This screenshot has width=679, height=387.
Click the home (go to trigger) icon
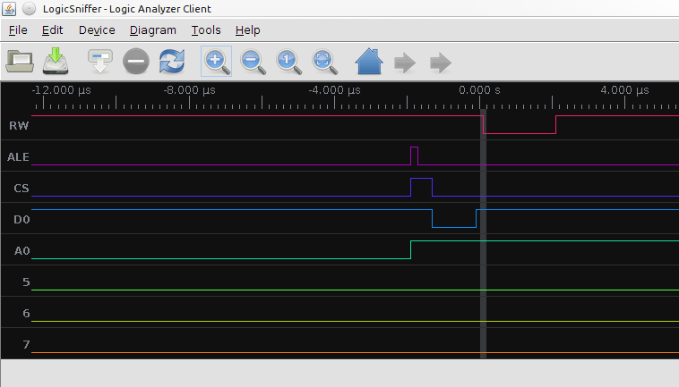369,62
